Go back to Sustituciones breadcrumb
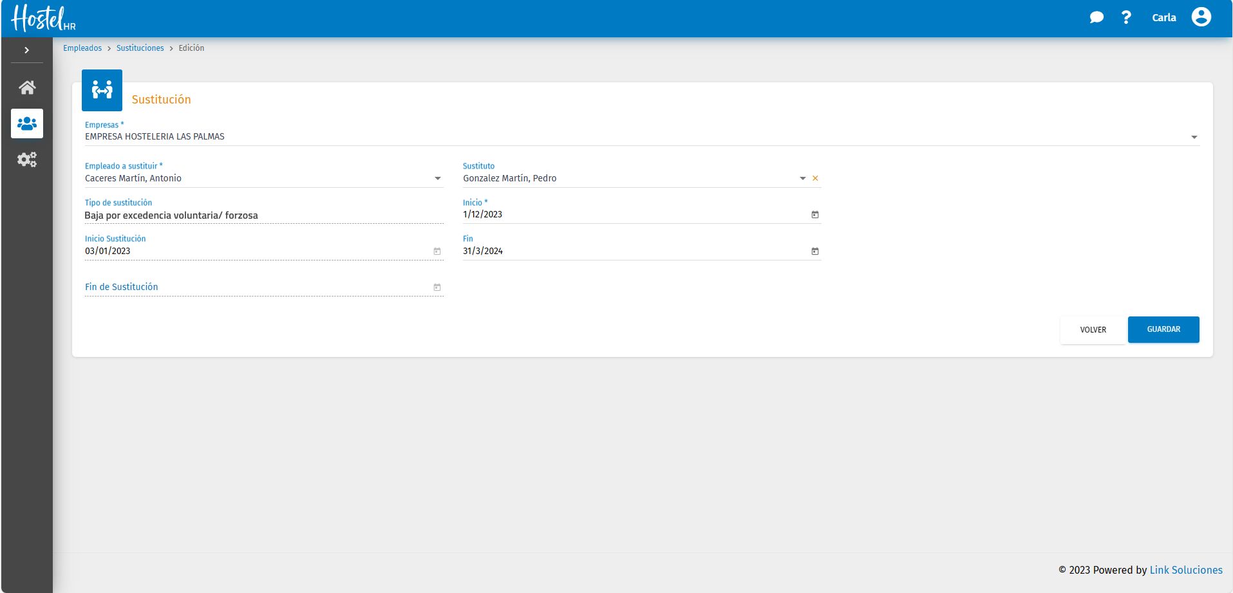The image size is (1233, 593). click(x=140, y=48)
